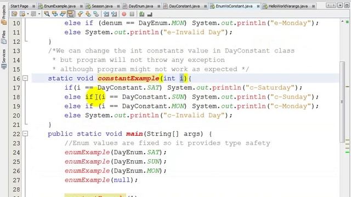351x197 pixels.
Task: Click the scrollbar up arrow
Action: (x=342, y=22)
